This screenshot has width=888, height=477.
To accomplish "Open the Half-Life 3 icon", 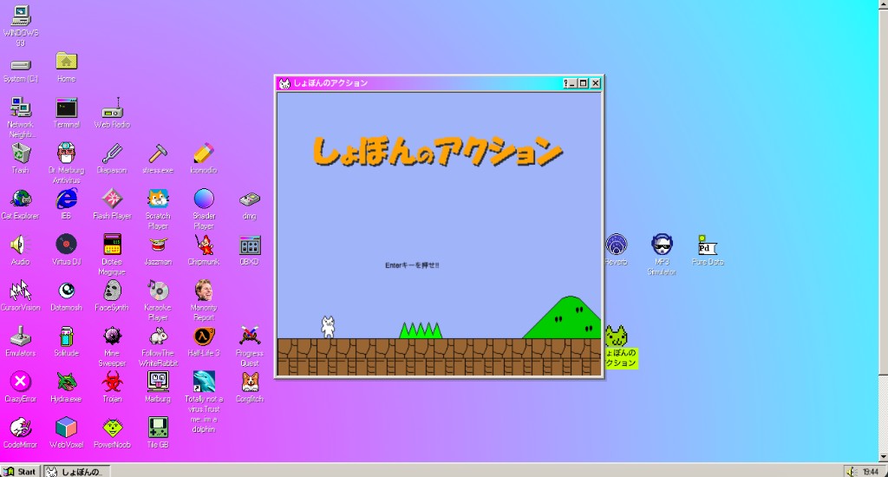I will (204, 336).
